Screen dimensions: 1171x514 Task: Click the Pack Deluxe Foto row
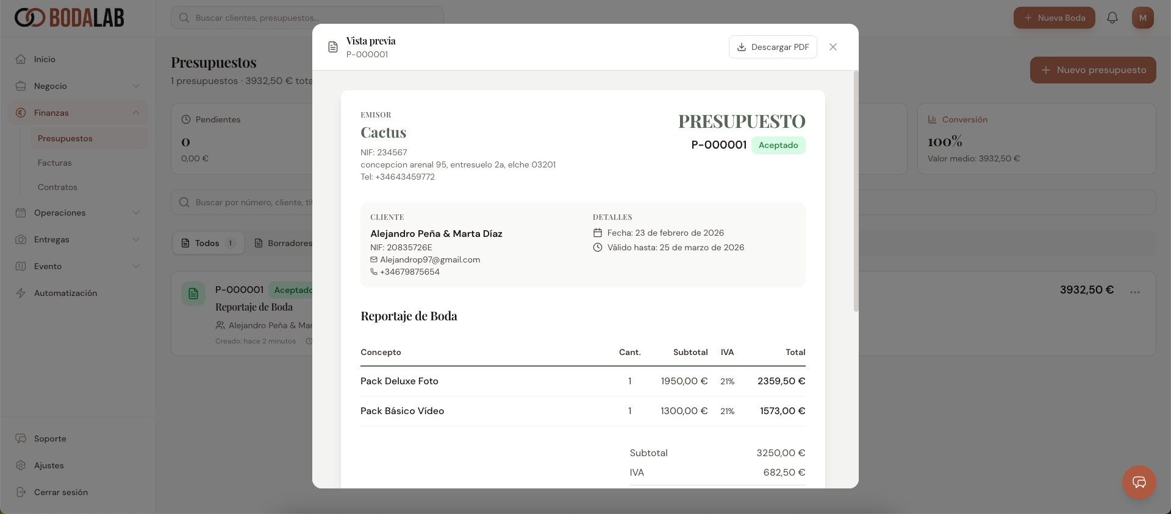[x=583, y=381]
